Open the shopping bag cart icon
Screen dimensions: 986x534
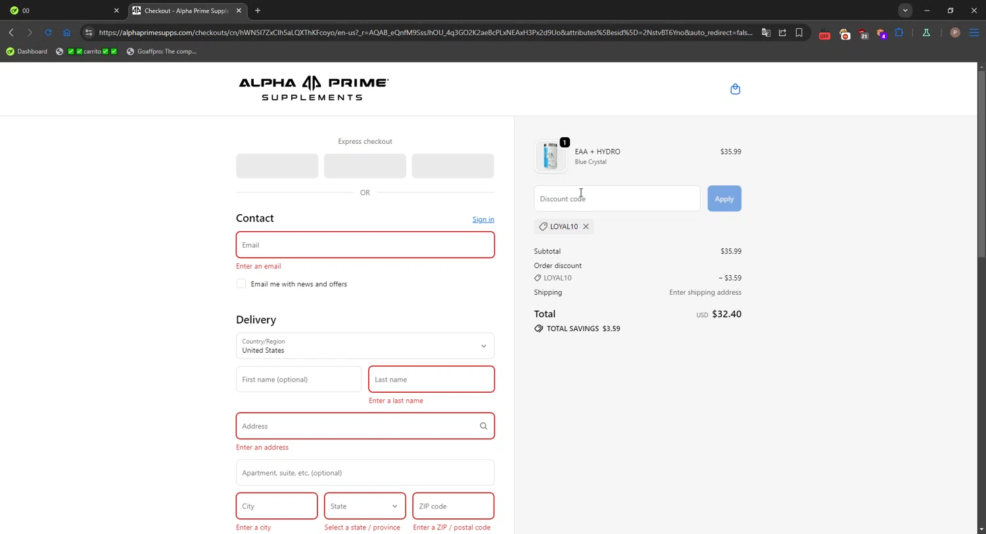tap(735, 89)
